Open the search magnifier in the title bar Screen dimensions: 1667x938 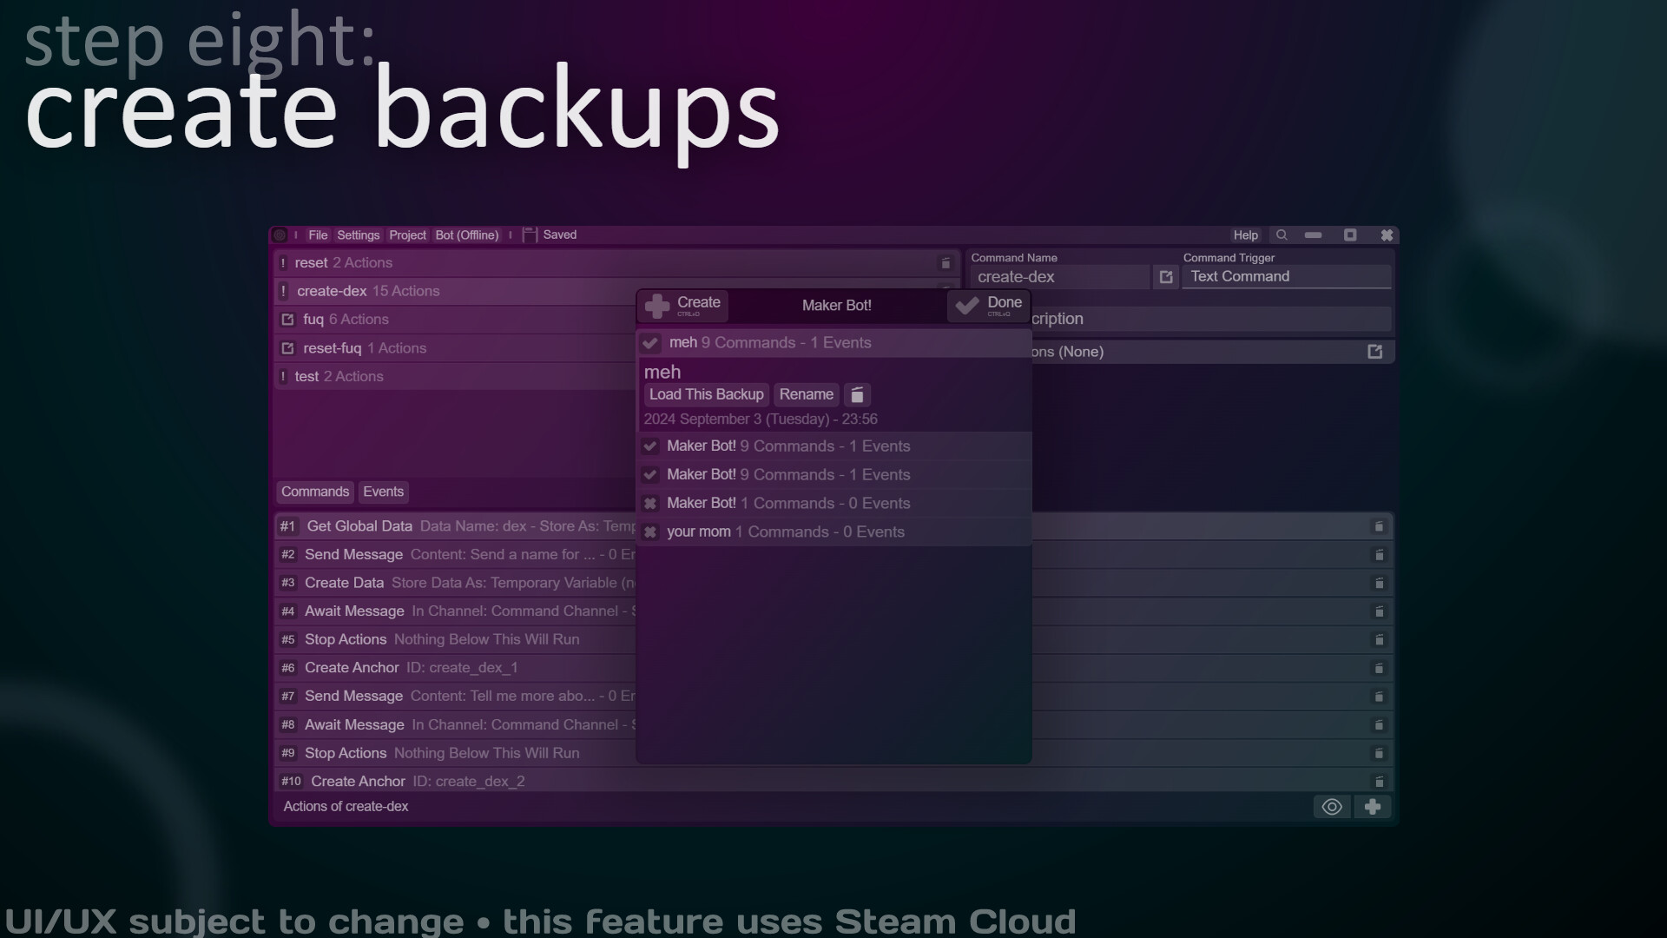[x=1282, y=234]
